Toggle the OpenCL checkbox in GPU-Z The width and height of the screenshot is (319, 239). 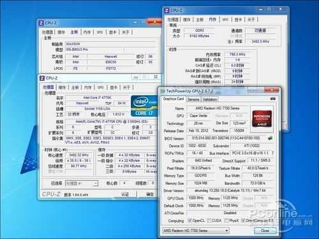point(189,221)
